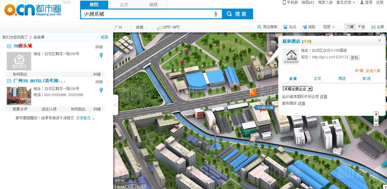
Task: Click 如何到达 under YH娱乐城 result
Action: click(20, 74)
